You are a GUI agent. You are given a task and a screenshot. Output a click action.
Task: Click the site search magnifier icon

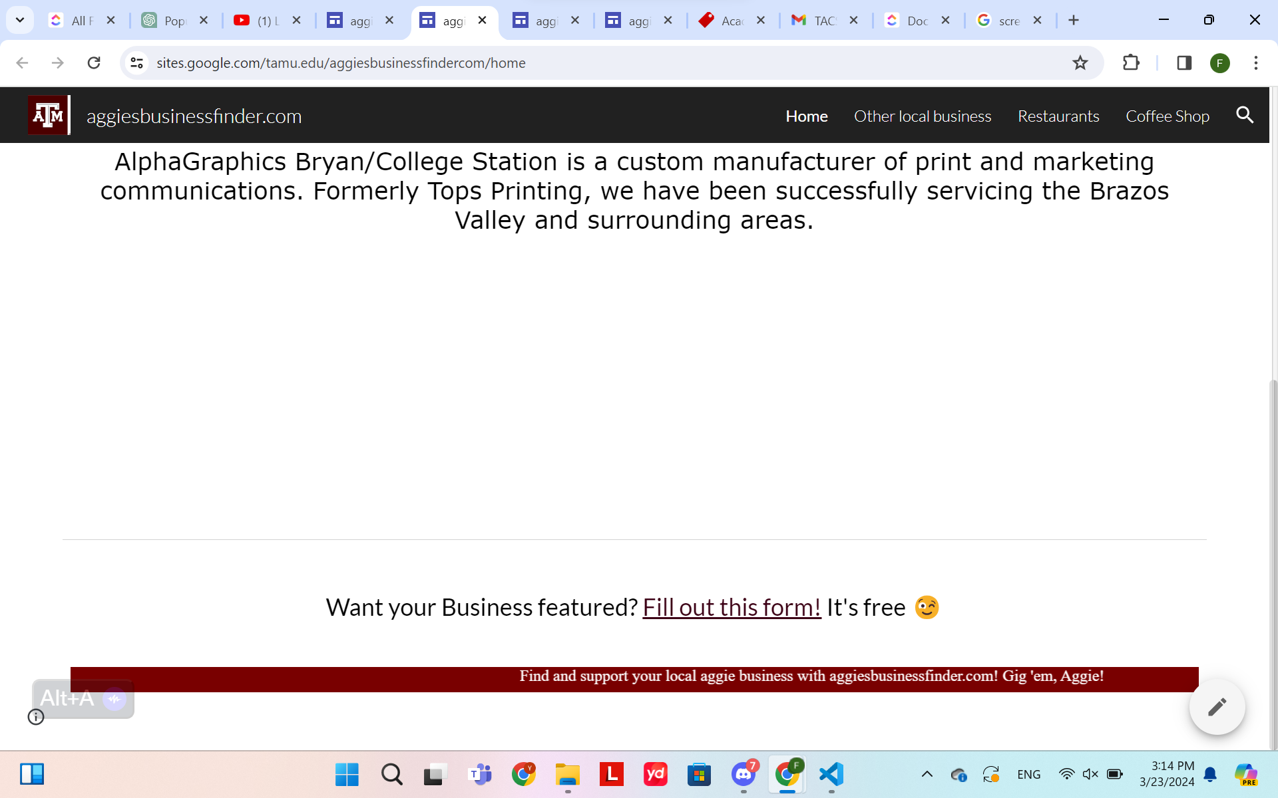[x=1244, y=115]
